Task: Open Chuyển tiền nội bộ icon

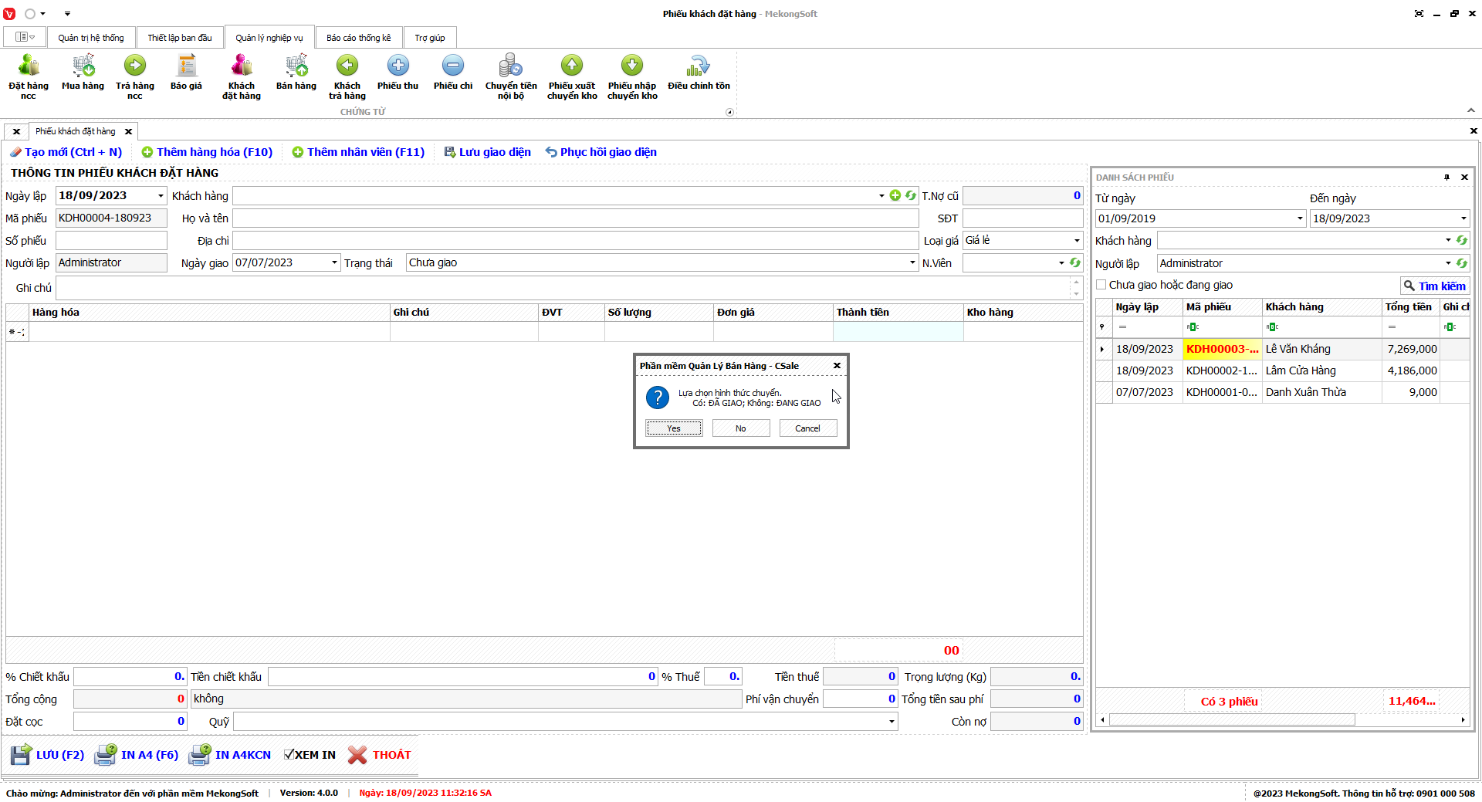Action: tap(510, 75)
